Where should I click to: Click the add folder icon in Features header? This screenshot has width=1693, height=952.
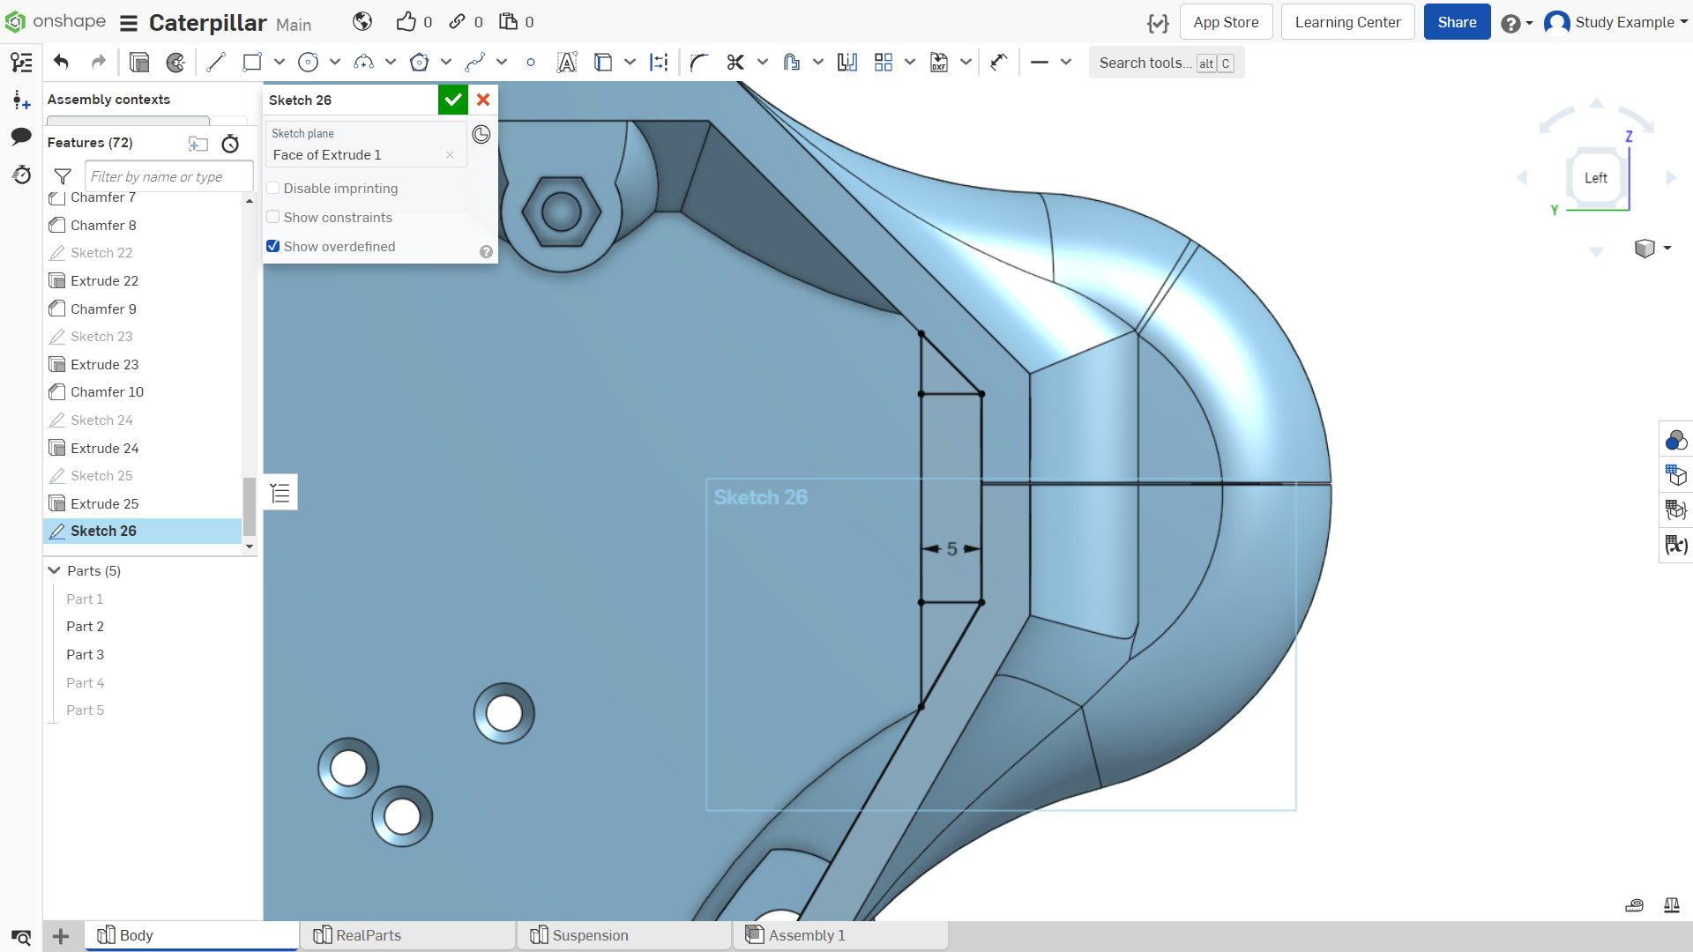coord(198,144)
